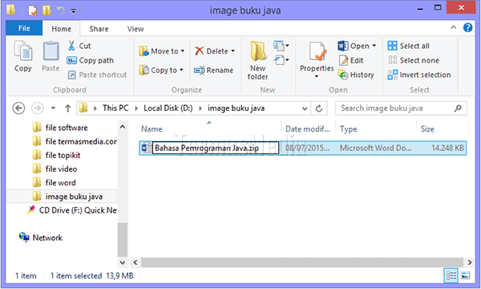Click horizontal scrollbar right arrow
The image size is (481, 289).
tap(470, 263)
